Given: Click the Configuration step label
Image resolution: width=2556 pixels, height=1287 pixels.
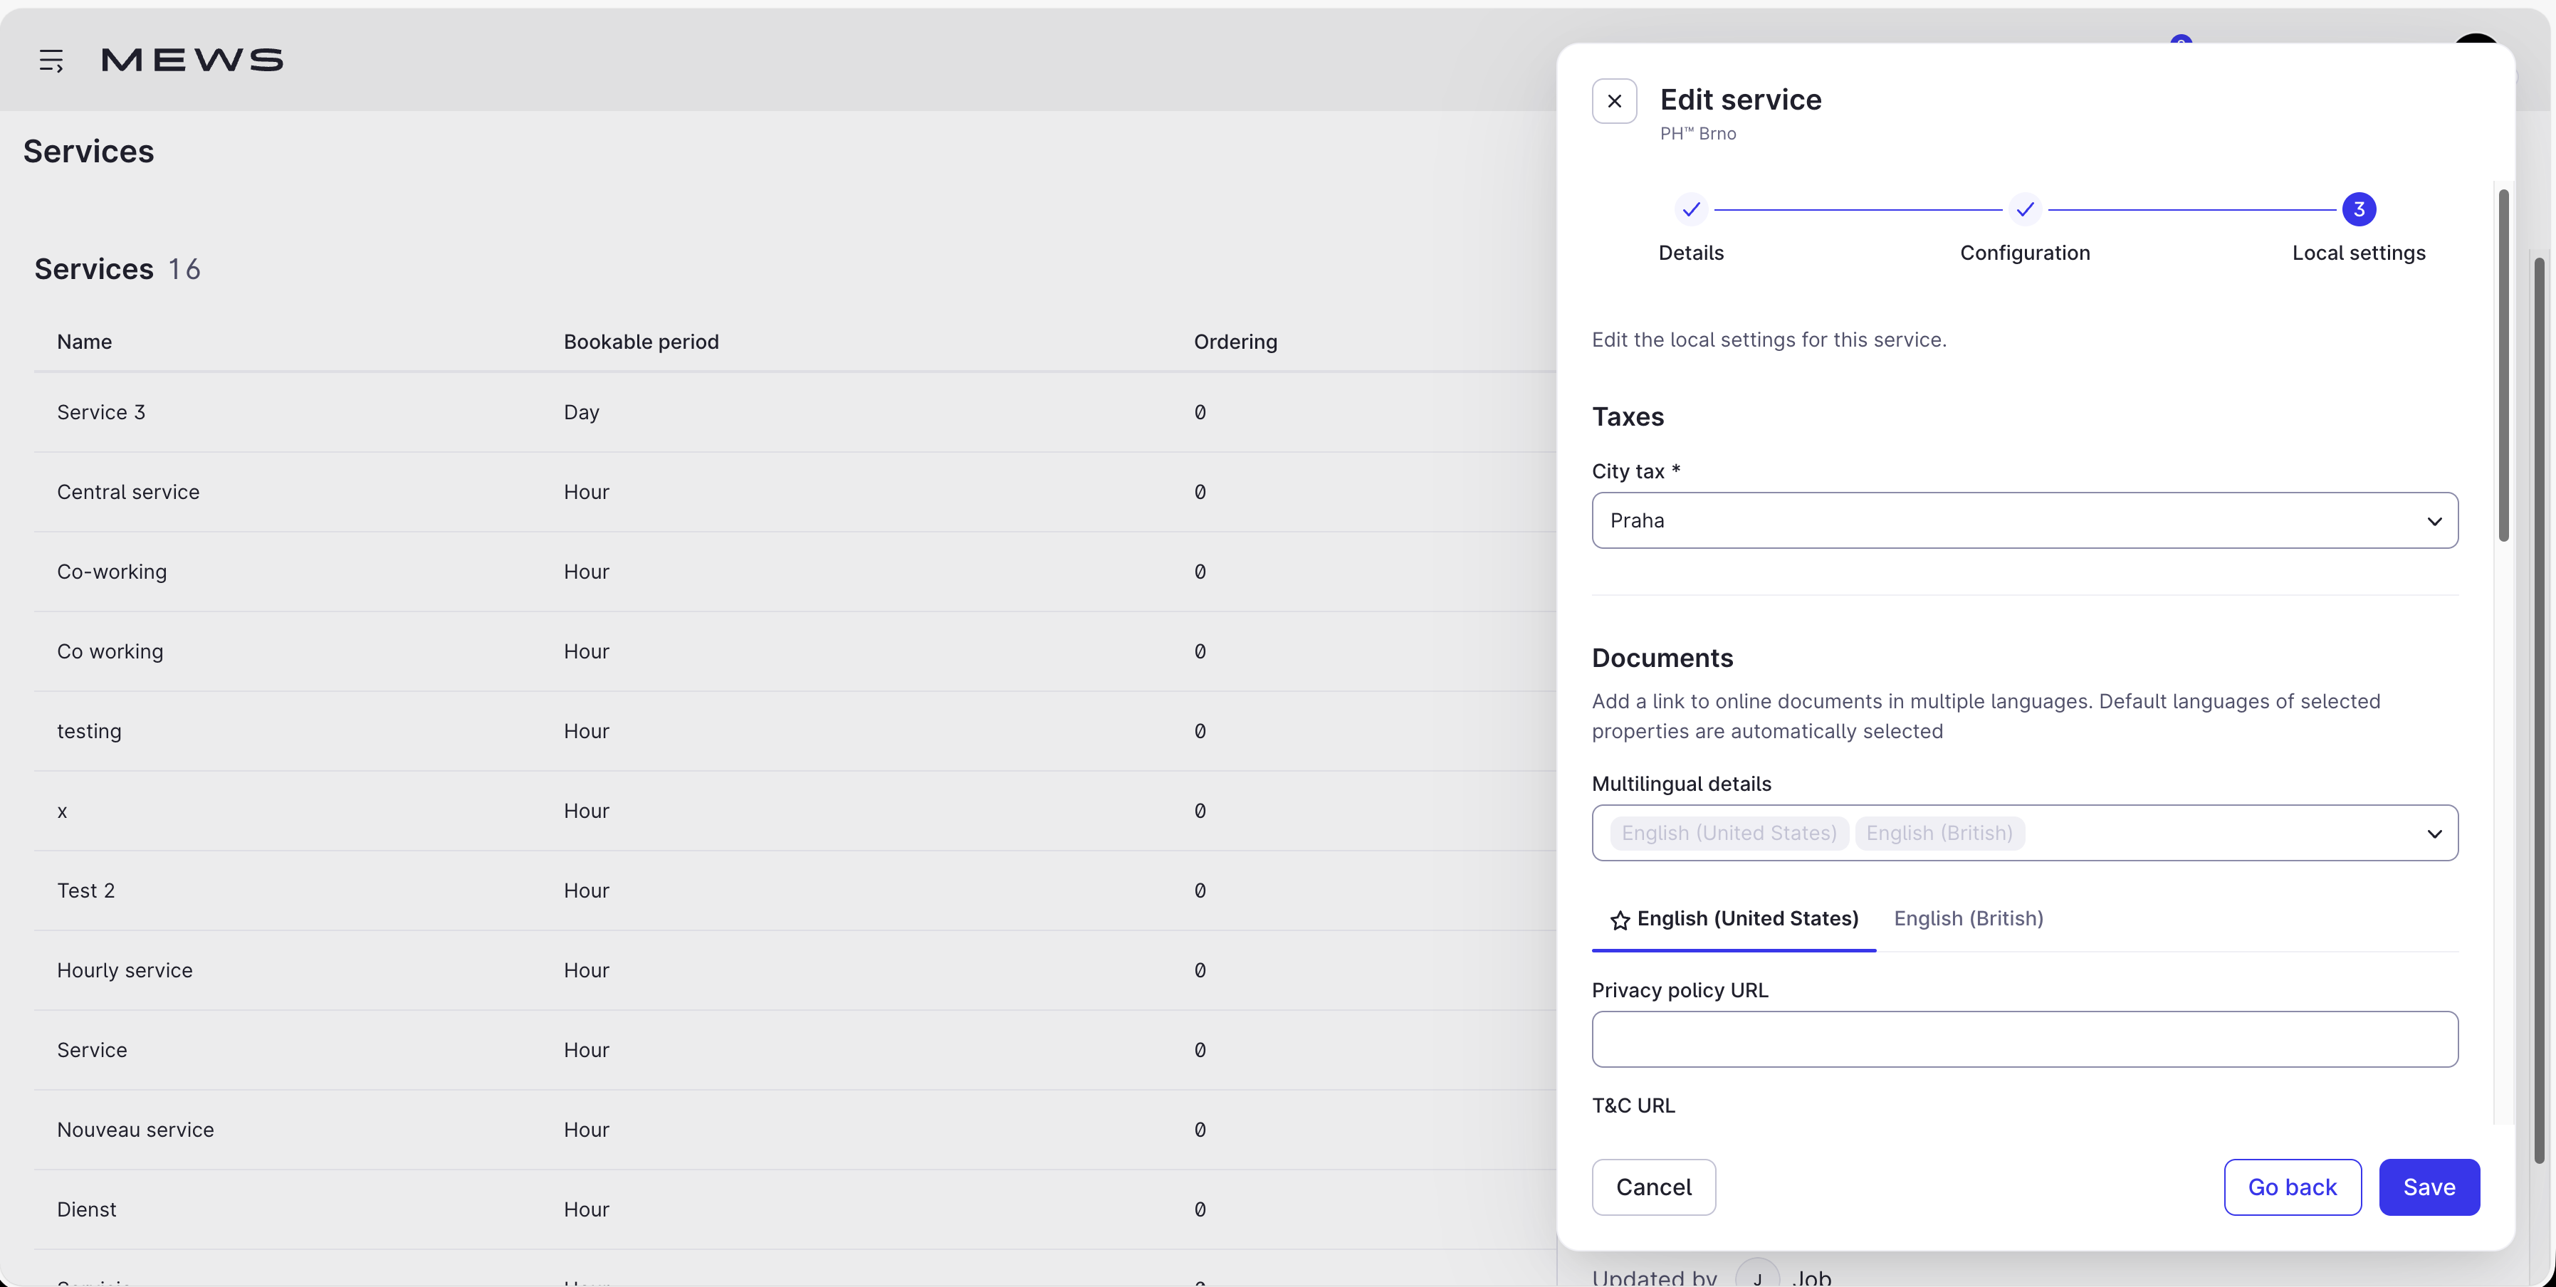Looking at the screenshot, I should pyautogui.click(x=2025, y=253).
